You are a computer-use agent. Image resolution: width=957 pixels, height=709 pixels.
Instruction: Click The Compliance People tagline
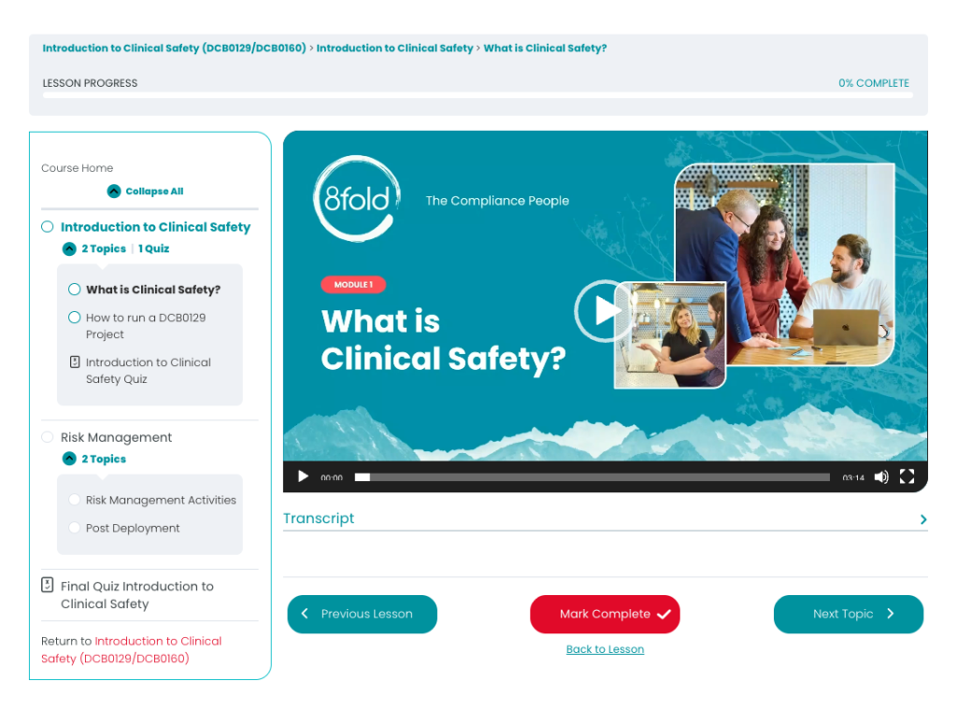497,201
